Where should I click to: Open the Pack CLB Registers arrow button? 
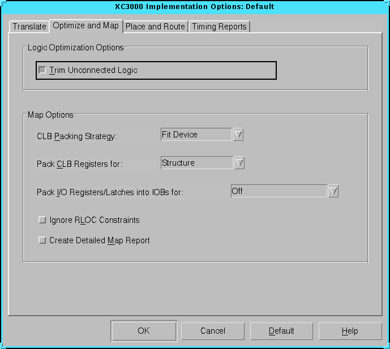tap(239, 163)
